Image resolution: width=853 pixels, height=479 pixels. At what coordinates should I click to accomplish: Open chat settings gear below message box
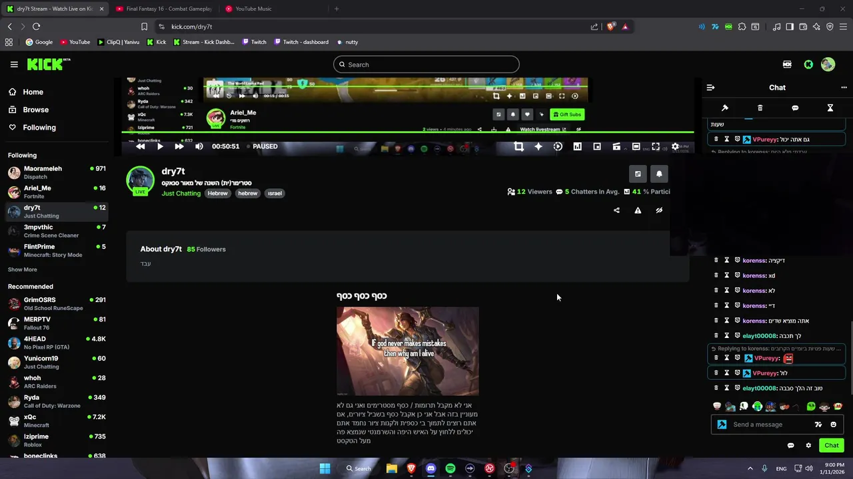point(808,446)
